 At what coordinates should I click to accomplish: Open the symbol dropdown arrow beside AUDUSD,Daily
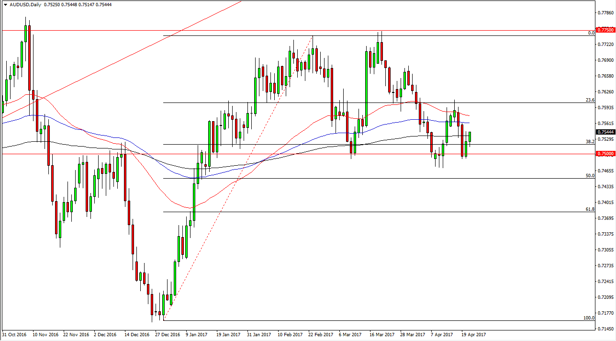coord(5,4)
